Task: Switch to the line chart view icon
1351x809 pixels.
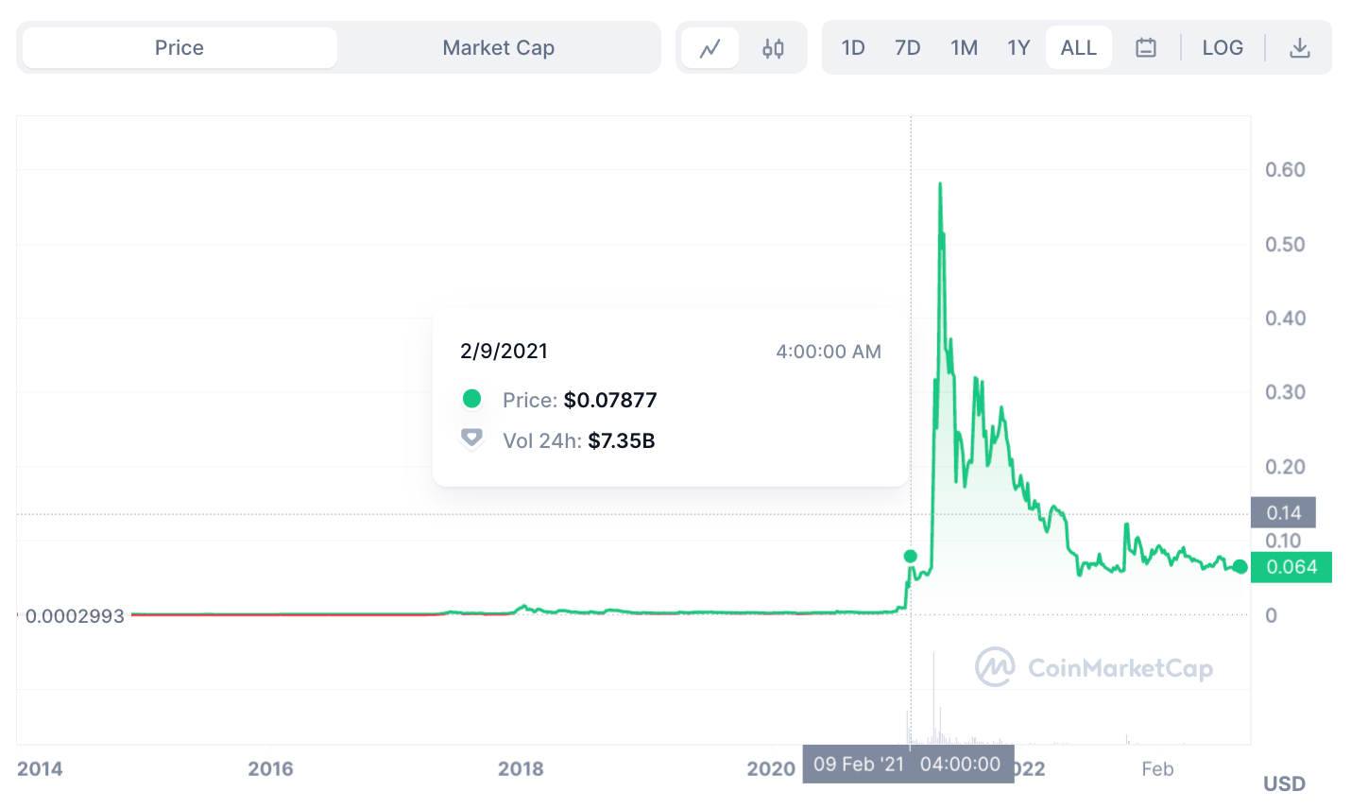Action: [x=710, y=48]
